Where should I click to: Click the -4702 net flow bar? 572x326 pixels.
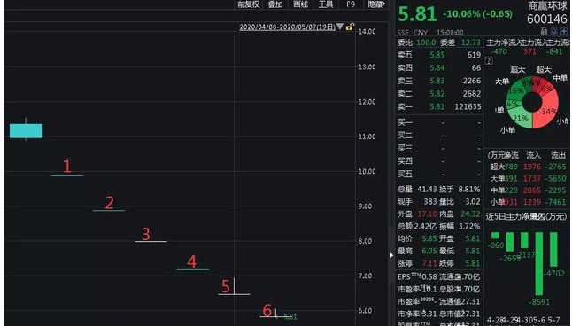click(x=553, y=249)
